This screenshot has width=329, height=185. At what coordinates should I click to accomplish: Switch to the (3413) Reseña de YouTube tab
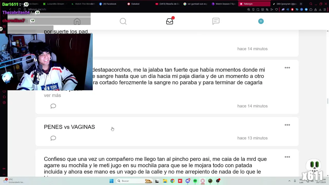pyautogui.click(x=167, y=4)
